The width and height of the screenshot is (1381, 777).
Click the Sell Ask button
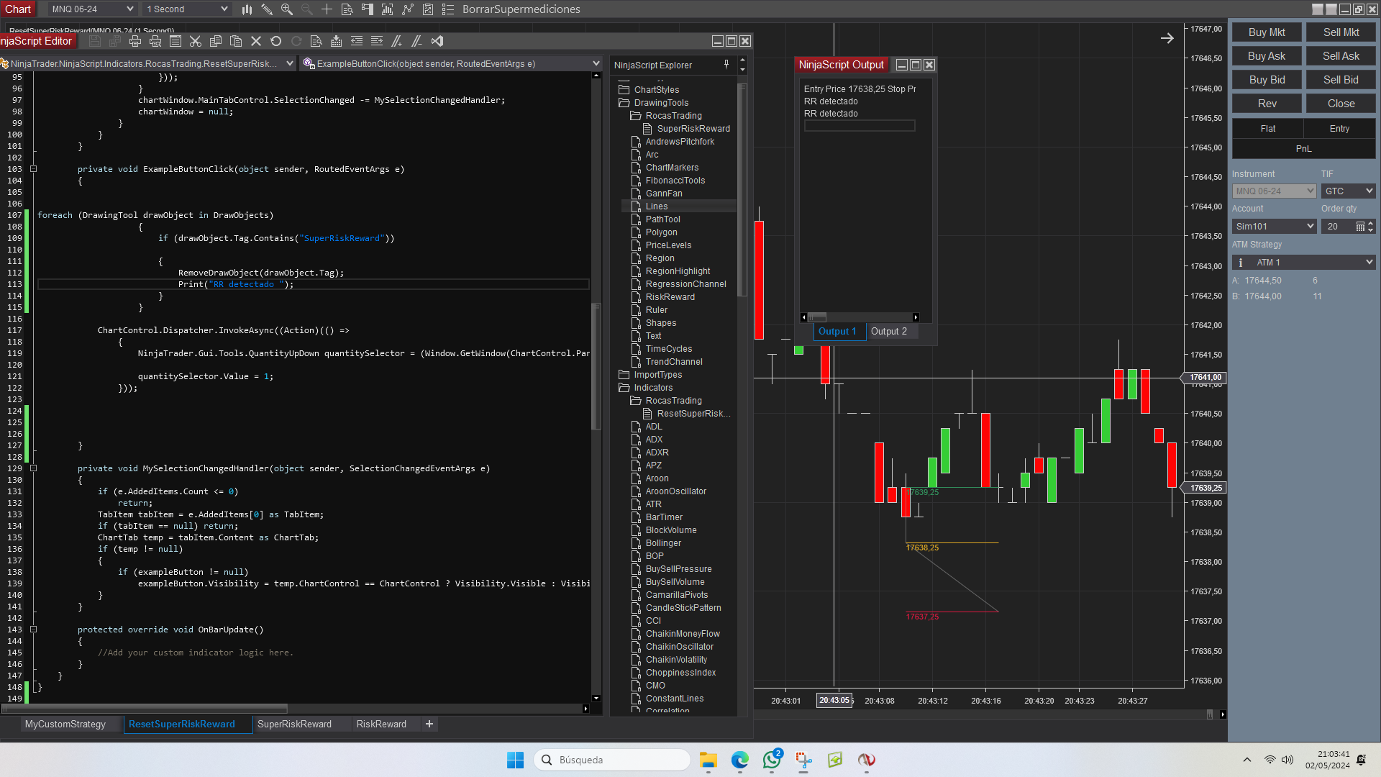(x=1341, y=56)
